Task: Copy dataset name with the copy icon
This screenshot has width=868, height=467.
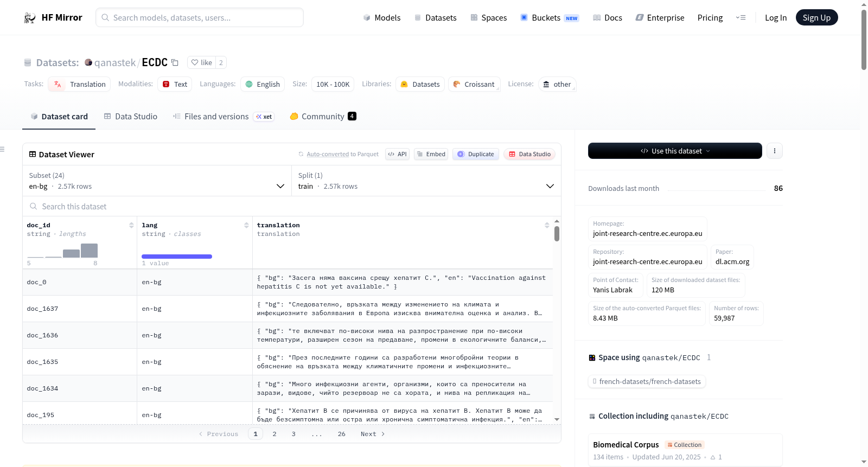Action: click(x=175, y=62)
